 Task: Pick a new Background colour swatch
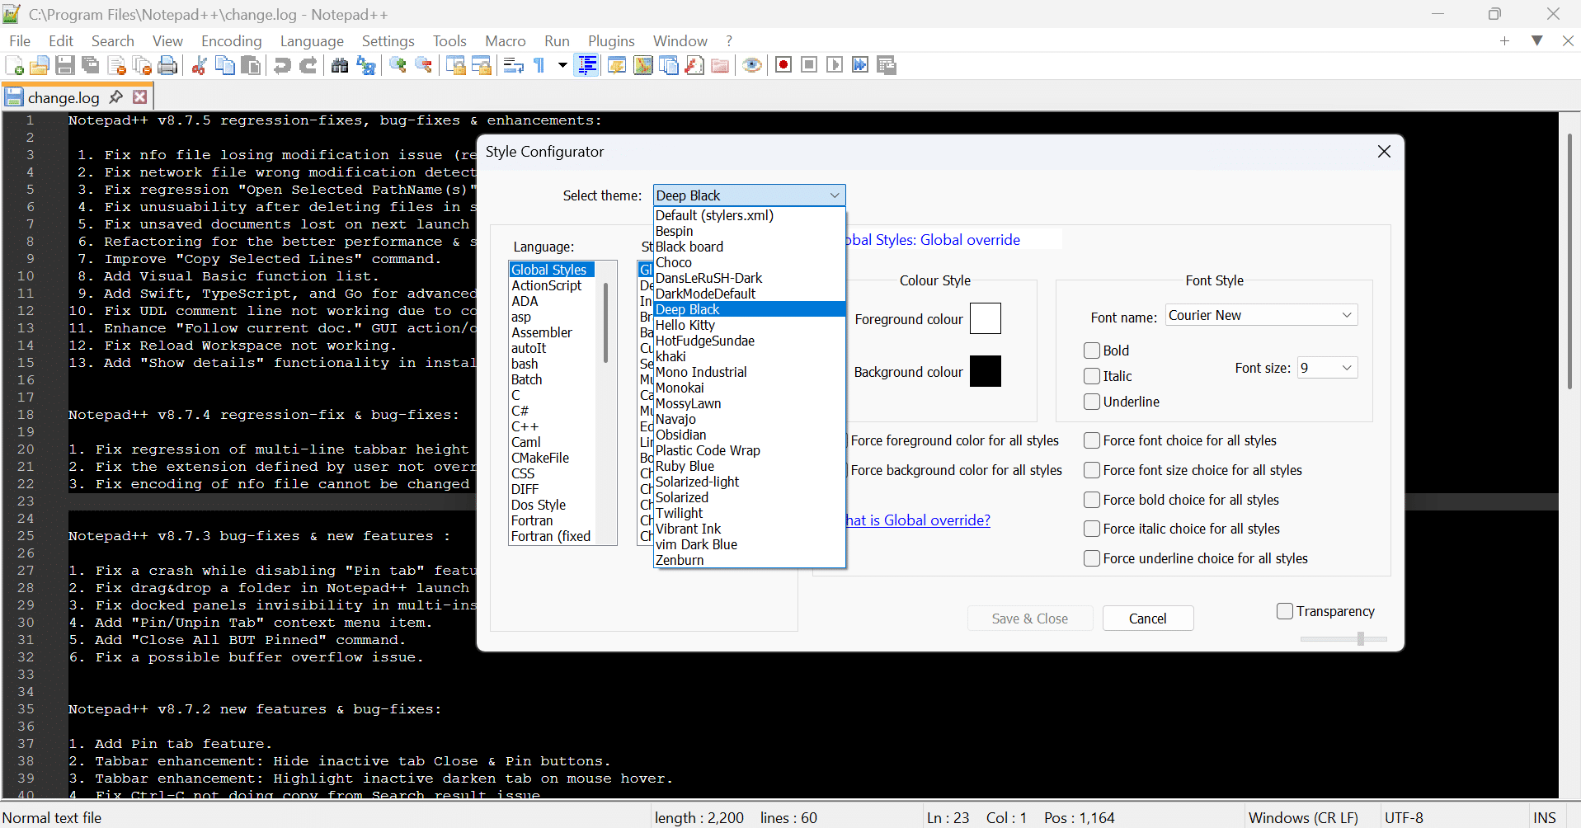click(986, 370)
